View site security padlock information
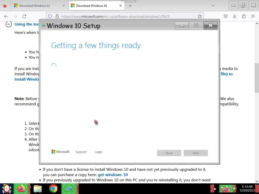 tap(57, 16)
